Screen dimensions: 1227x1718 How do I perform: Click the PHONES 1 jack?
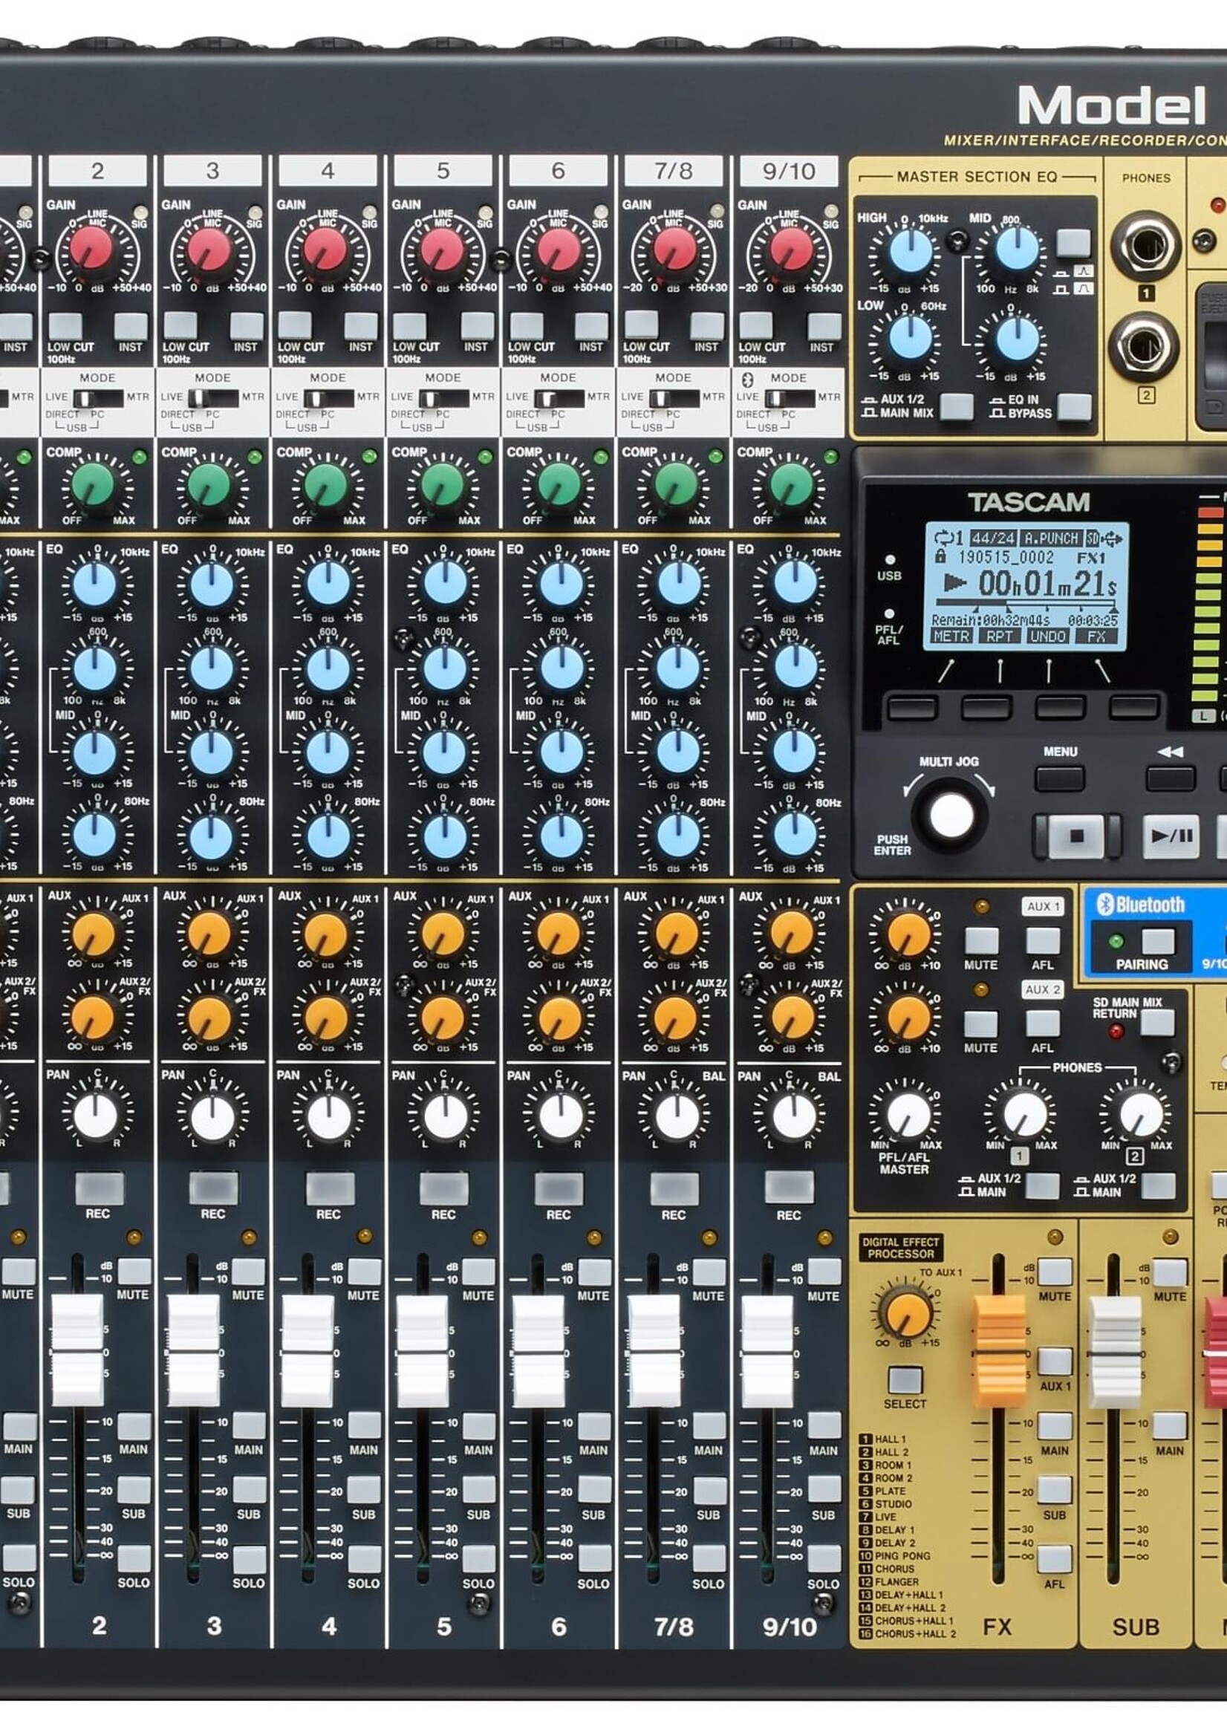tap(1145, 246)
